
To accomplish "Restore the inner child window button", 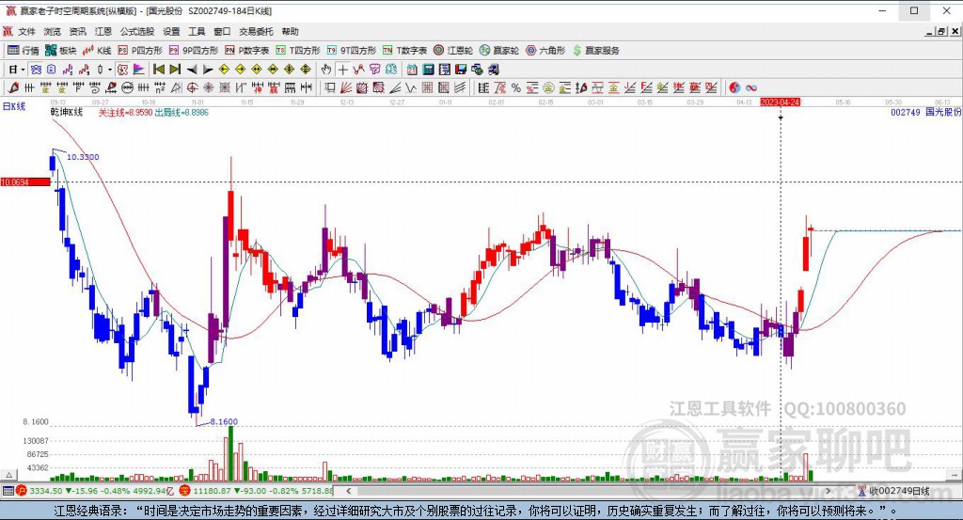I will (940, 31).
